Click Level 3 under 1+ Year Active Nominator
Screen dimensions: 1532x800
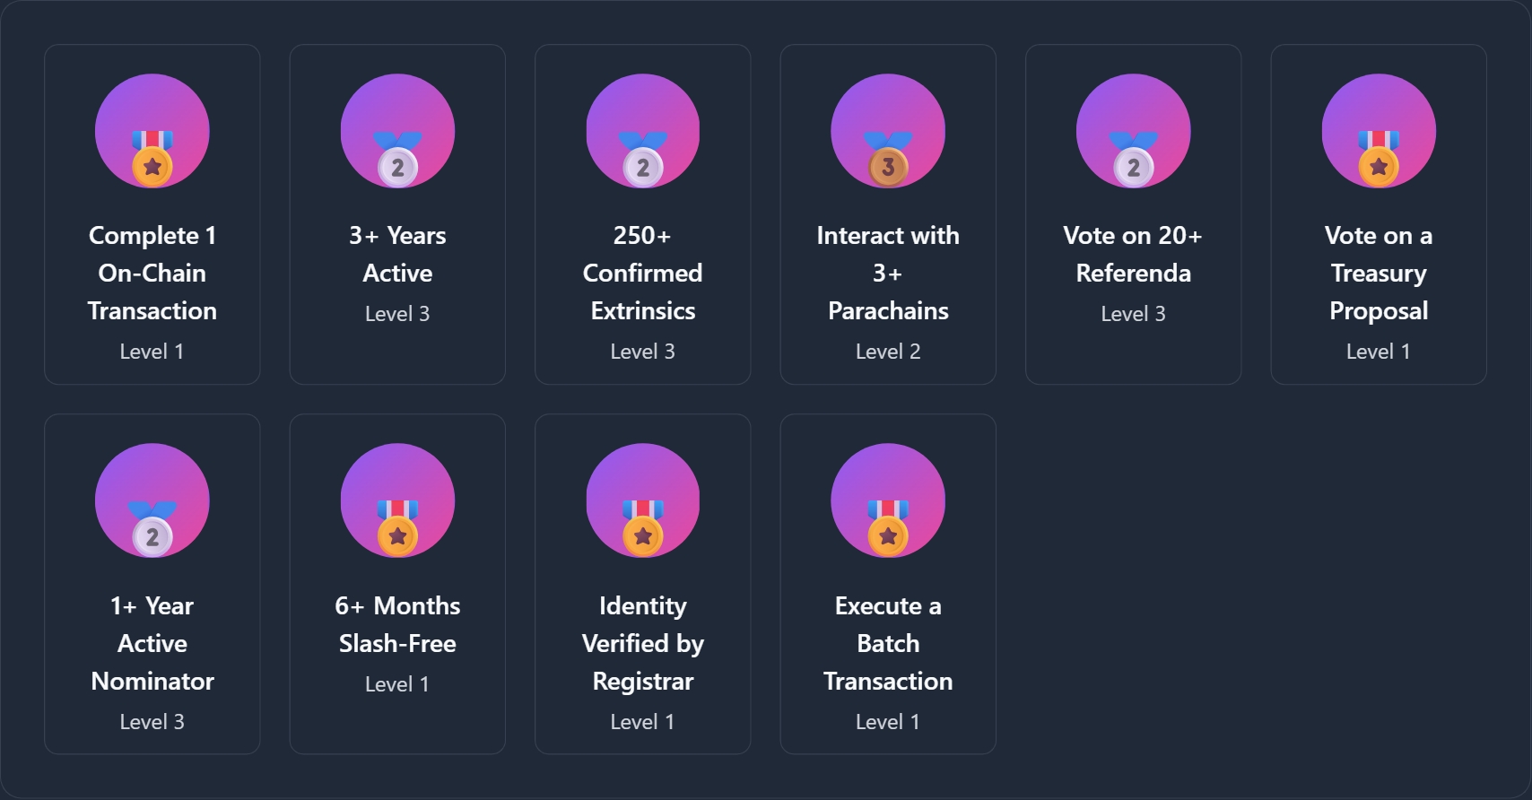[152, 722]
